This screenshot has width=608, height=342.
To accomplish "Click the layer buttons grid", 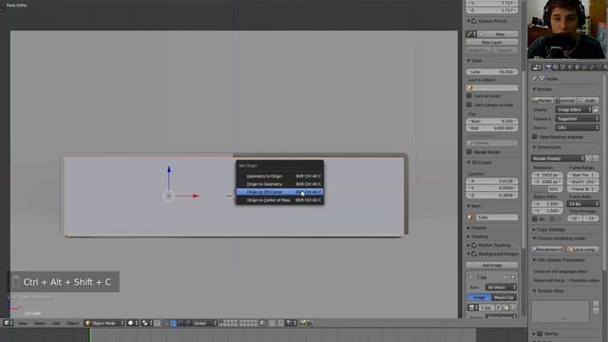I will (238, 323).
